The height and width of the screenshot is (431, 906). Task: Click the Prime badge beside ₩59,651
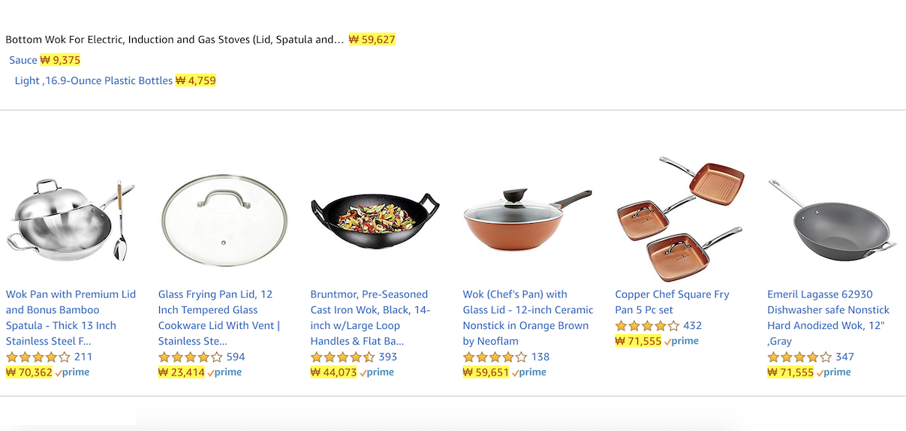pyautogui.click(x=530, y=372)
